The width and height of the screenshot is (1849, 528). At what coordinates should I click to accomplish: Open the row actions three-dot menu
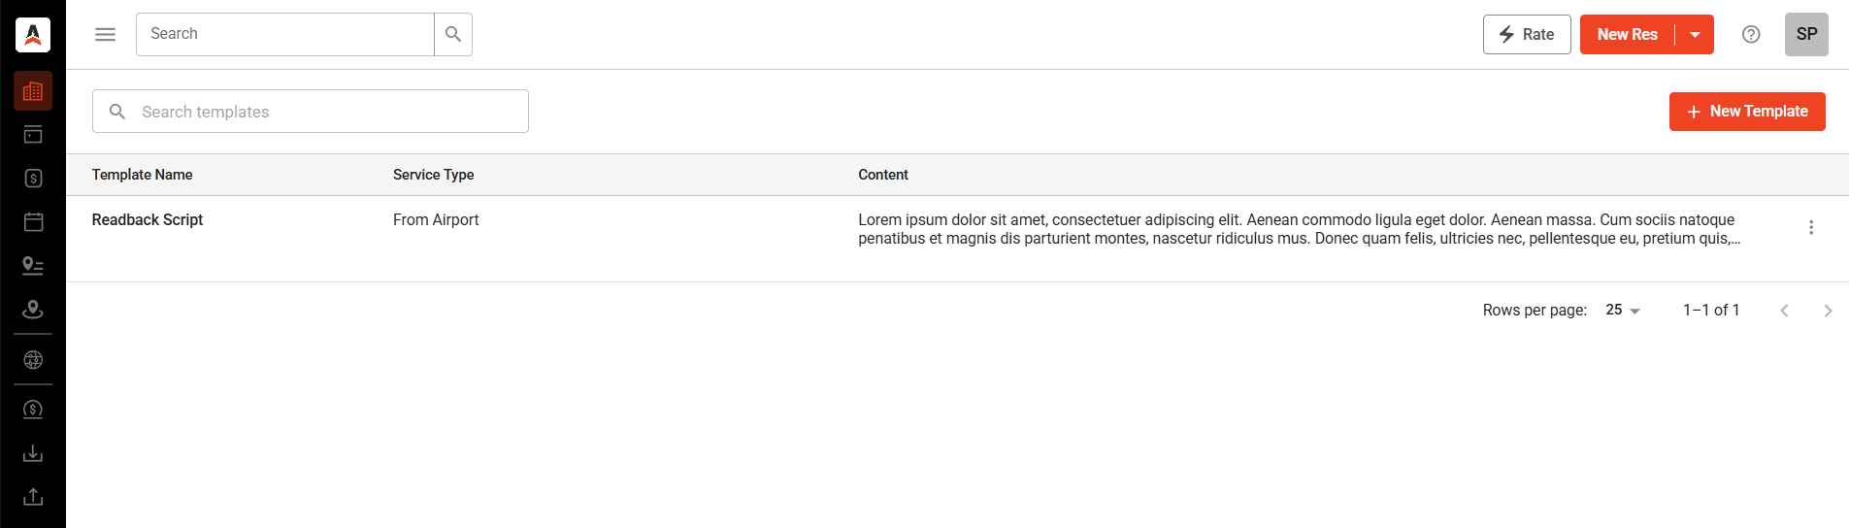(x=1811, y=227)
